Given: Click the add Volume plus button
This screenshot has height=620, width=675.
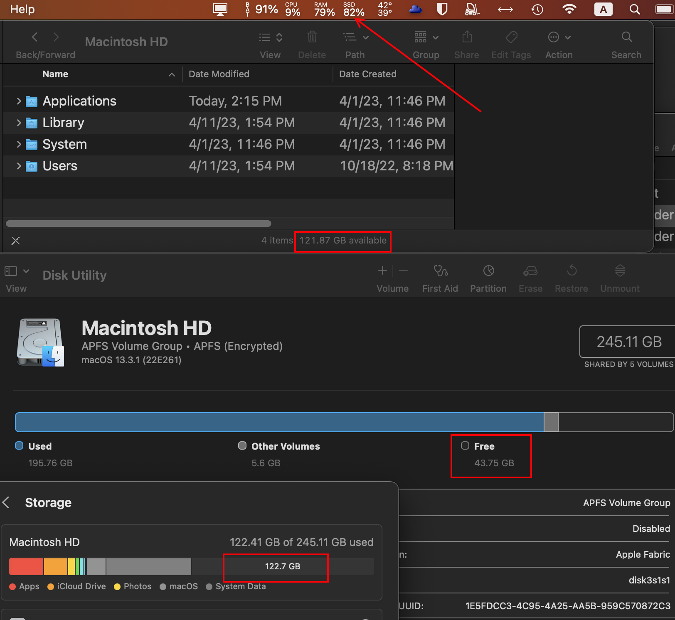Looking at the screenshot, I should tap(382, 271).
